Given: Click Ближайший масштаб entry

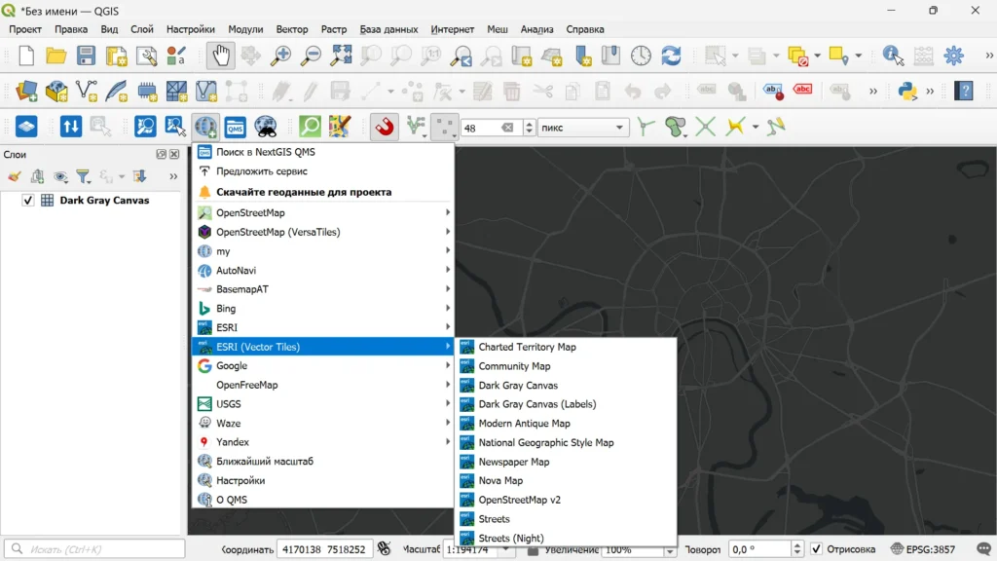Looking at the screenshot, I should click(x=323, y=461).
